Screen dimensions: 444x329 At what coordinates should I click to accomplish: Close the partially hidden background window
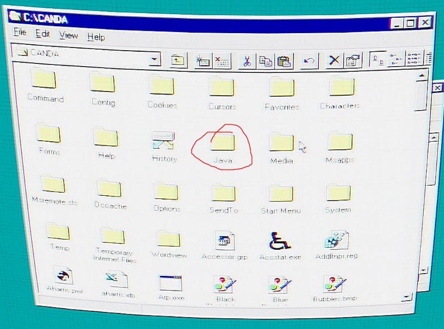point(438,87)
